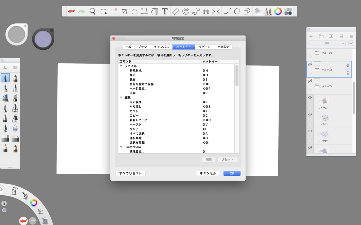
Task: Open the Brush palette from top toolbar
Action: click(268, 11)
